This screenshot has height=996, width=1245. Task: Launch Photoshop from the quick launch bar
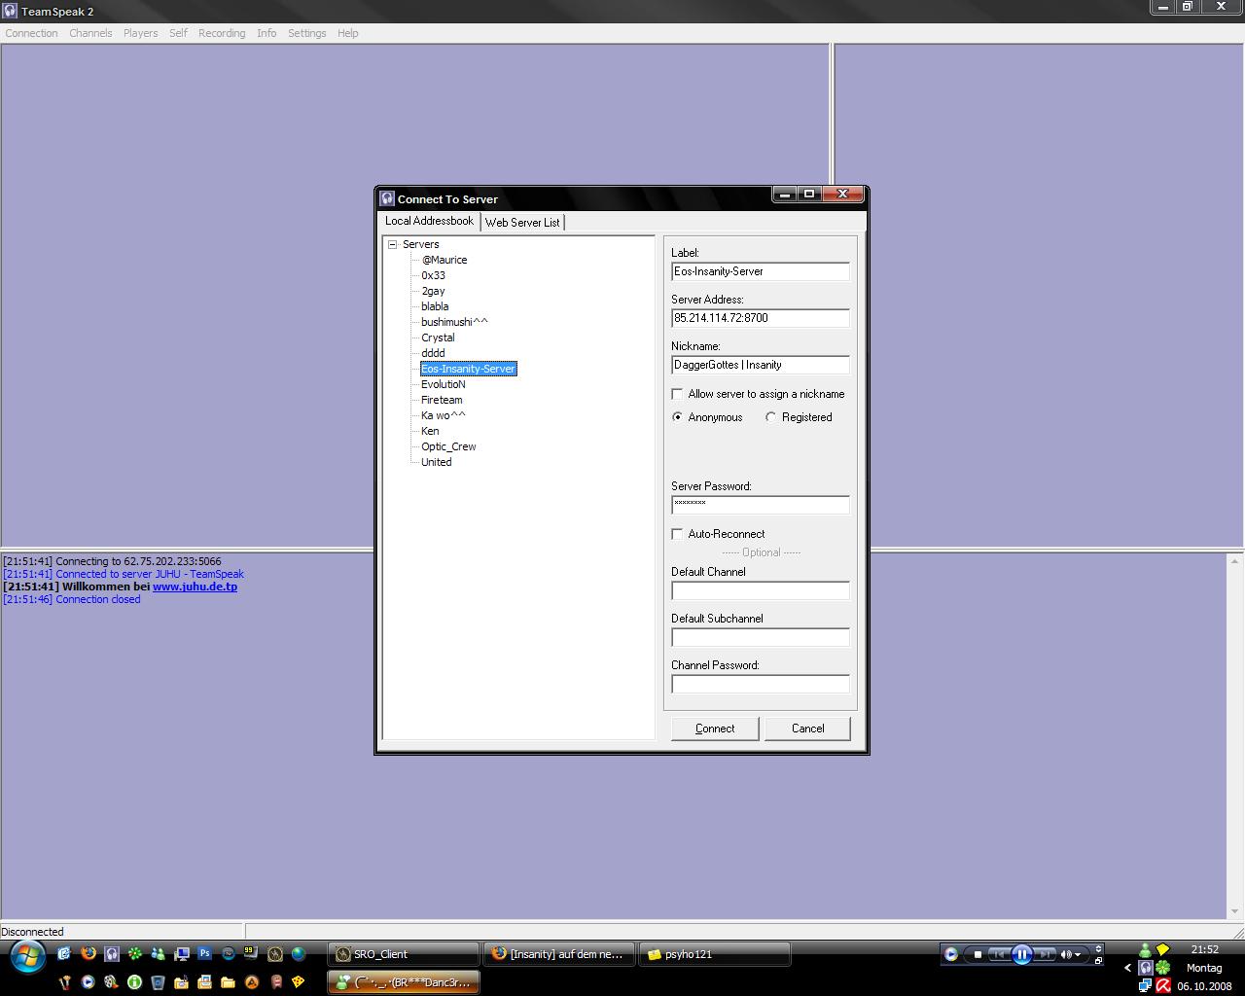(x=204, y=954)
